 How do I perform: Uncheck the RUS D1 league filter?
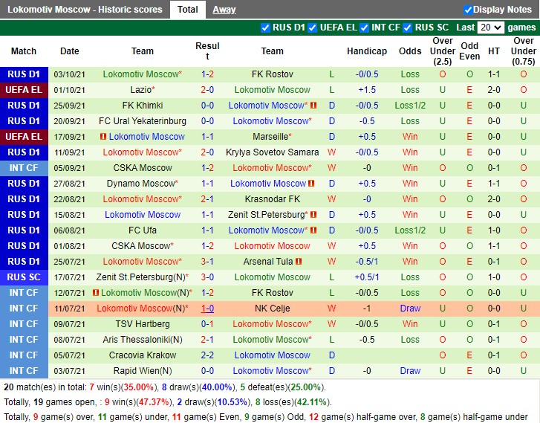(x=265, y=28)
